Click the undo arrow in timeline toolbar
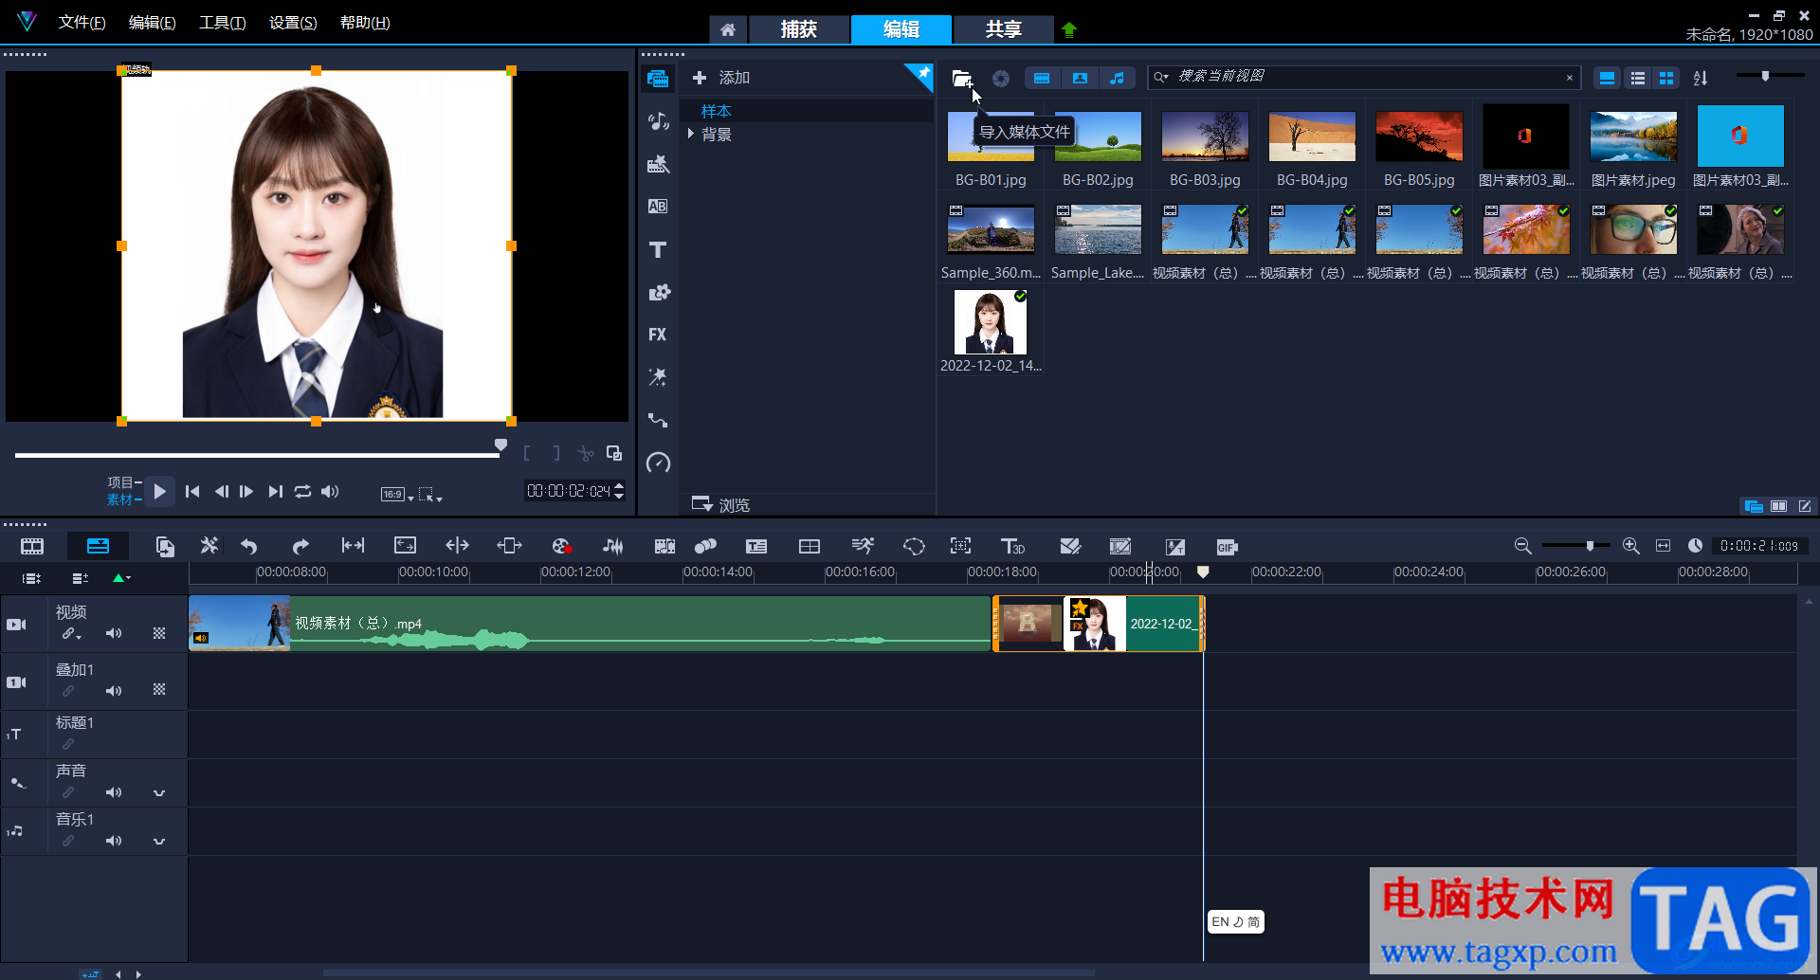Screen dimensions: 1820x980 coord(249,546)
